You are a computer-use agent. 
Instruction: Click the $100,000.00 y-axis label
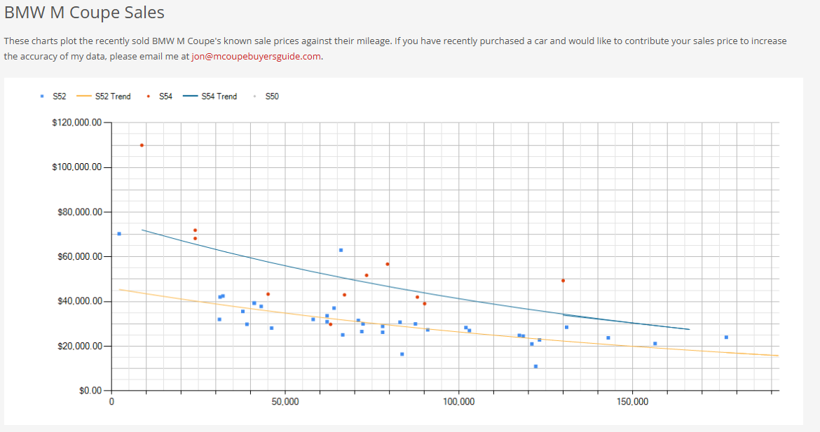point(77,167)
